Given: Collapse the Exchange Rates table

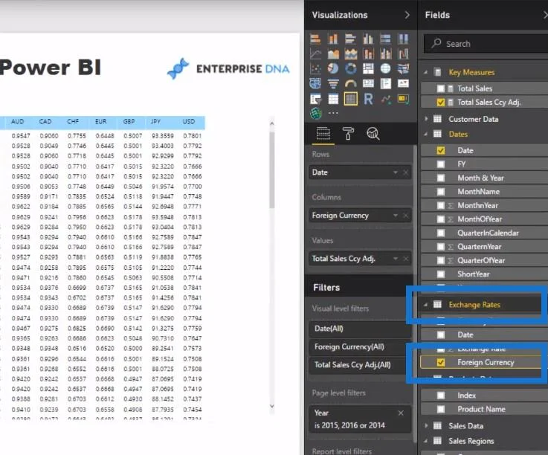Looking at the screenshot, I should [425, 305].
